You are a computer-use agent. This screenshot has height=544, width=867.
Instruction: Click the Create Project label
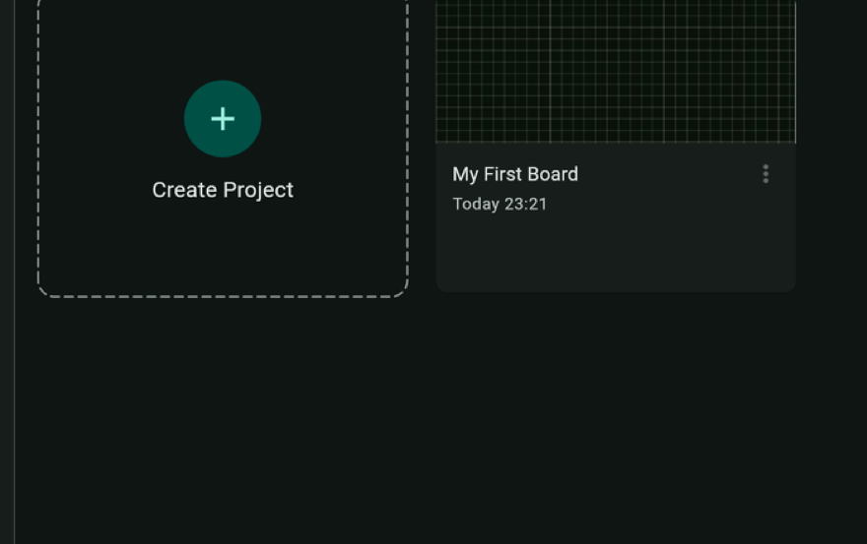pos(223,190)
